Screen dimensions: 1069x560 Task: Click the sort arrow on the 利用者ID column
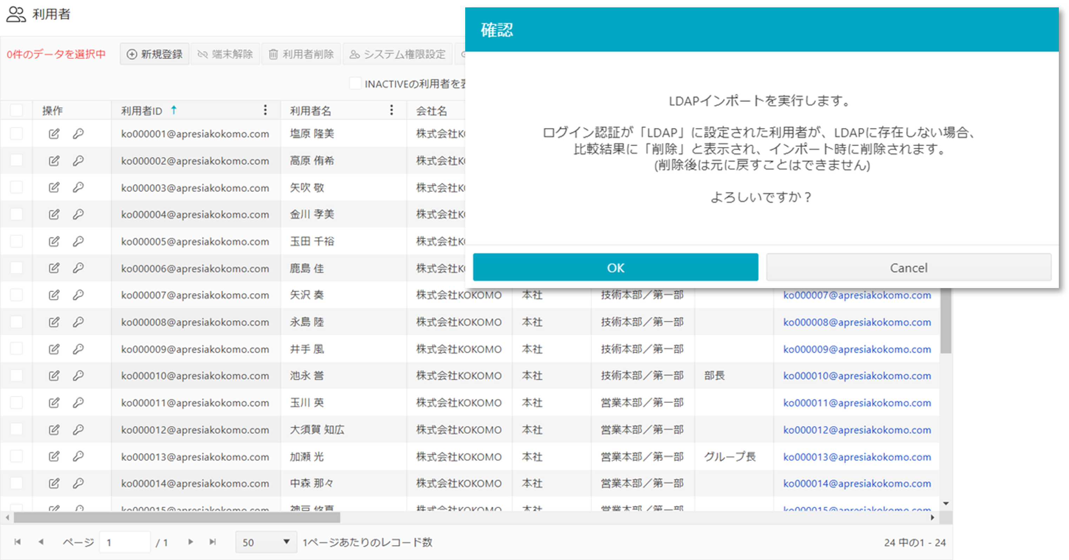pos(174,110)
